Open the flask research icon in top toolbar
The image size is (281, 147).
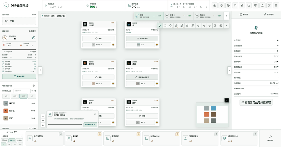pos(262,6)
